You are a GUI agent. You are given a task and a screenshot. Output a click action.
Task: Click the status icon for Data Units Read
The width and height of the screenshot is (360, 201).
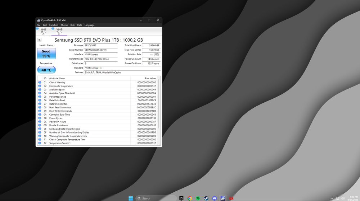click(40, 100)
